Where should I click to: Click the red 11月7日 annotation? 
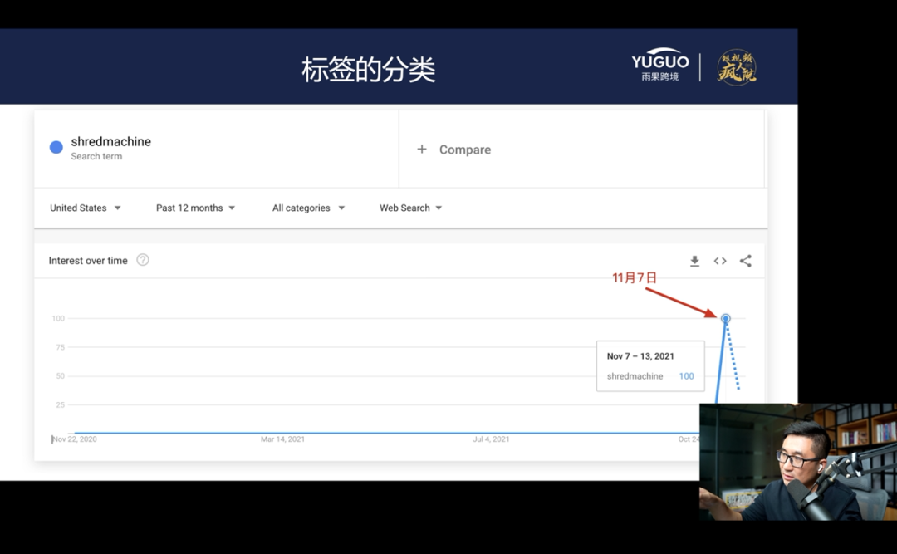pos(634,277)
